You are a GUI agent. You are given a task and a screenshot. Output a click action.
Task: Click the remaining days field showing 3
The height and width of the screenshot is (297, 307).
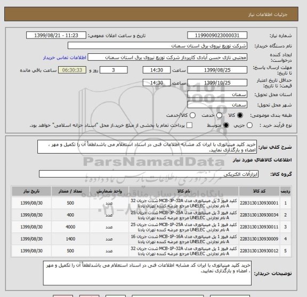[x=114, y=70]
